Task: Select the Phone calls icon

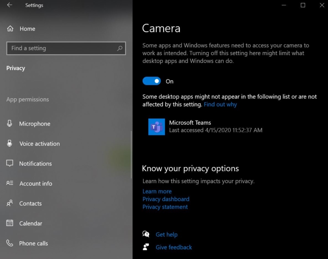Action: point(9,243)
